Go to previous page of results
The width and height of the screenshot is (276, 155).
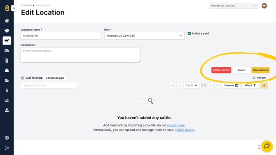pyautogui.click(x=180, y=85)
